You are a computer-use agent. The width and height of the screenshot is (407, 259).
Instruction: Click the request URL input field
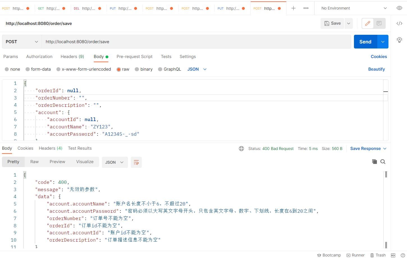pyautogui.click(x=196, y=41)
